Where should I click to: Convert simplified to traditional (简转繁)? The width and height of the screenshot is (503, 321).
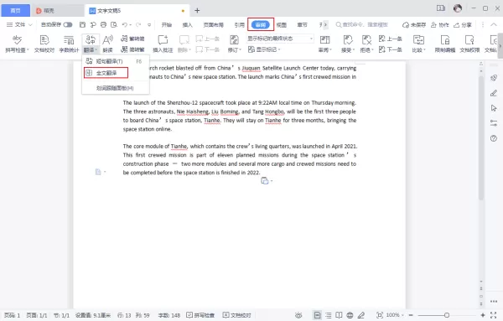(132, 49)
